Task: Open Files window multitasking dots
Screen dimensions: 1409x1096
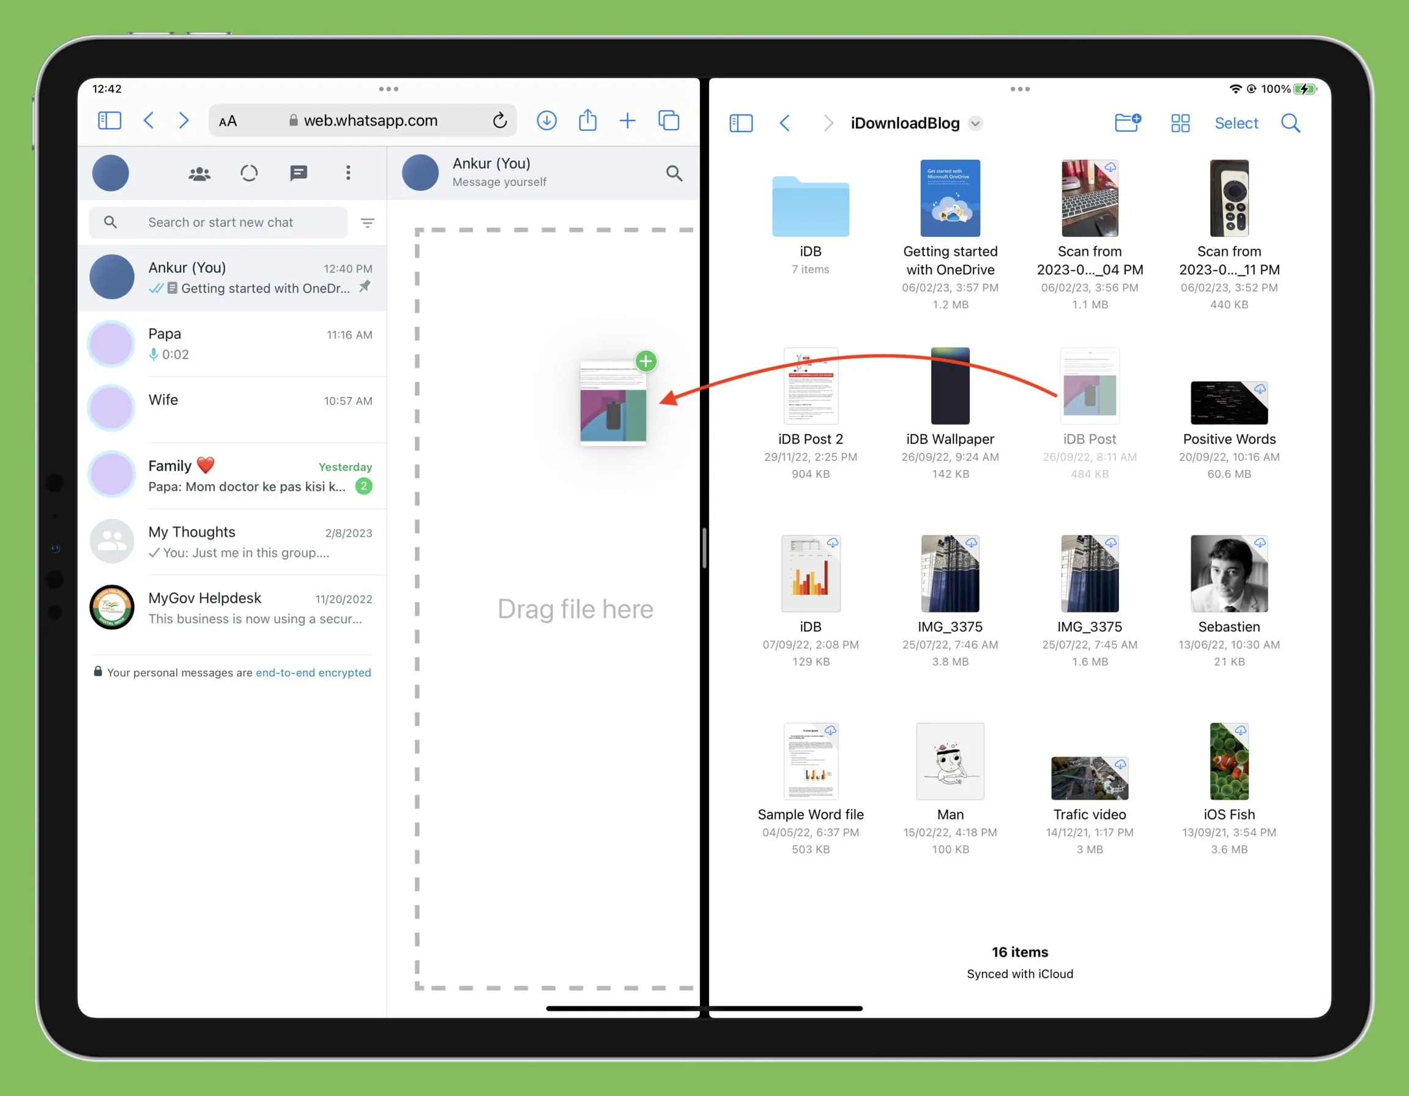Action: click(1020, 89)
